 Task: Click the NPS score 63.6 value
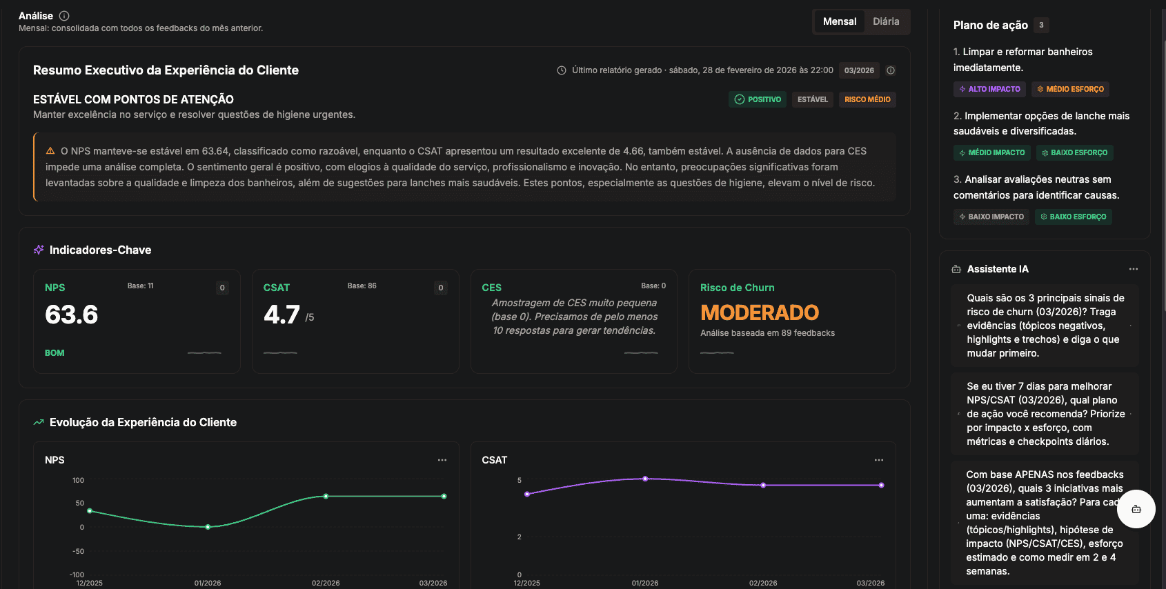72,315
